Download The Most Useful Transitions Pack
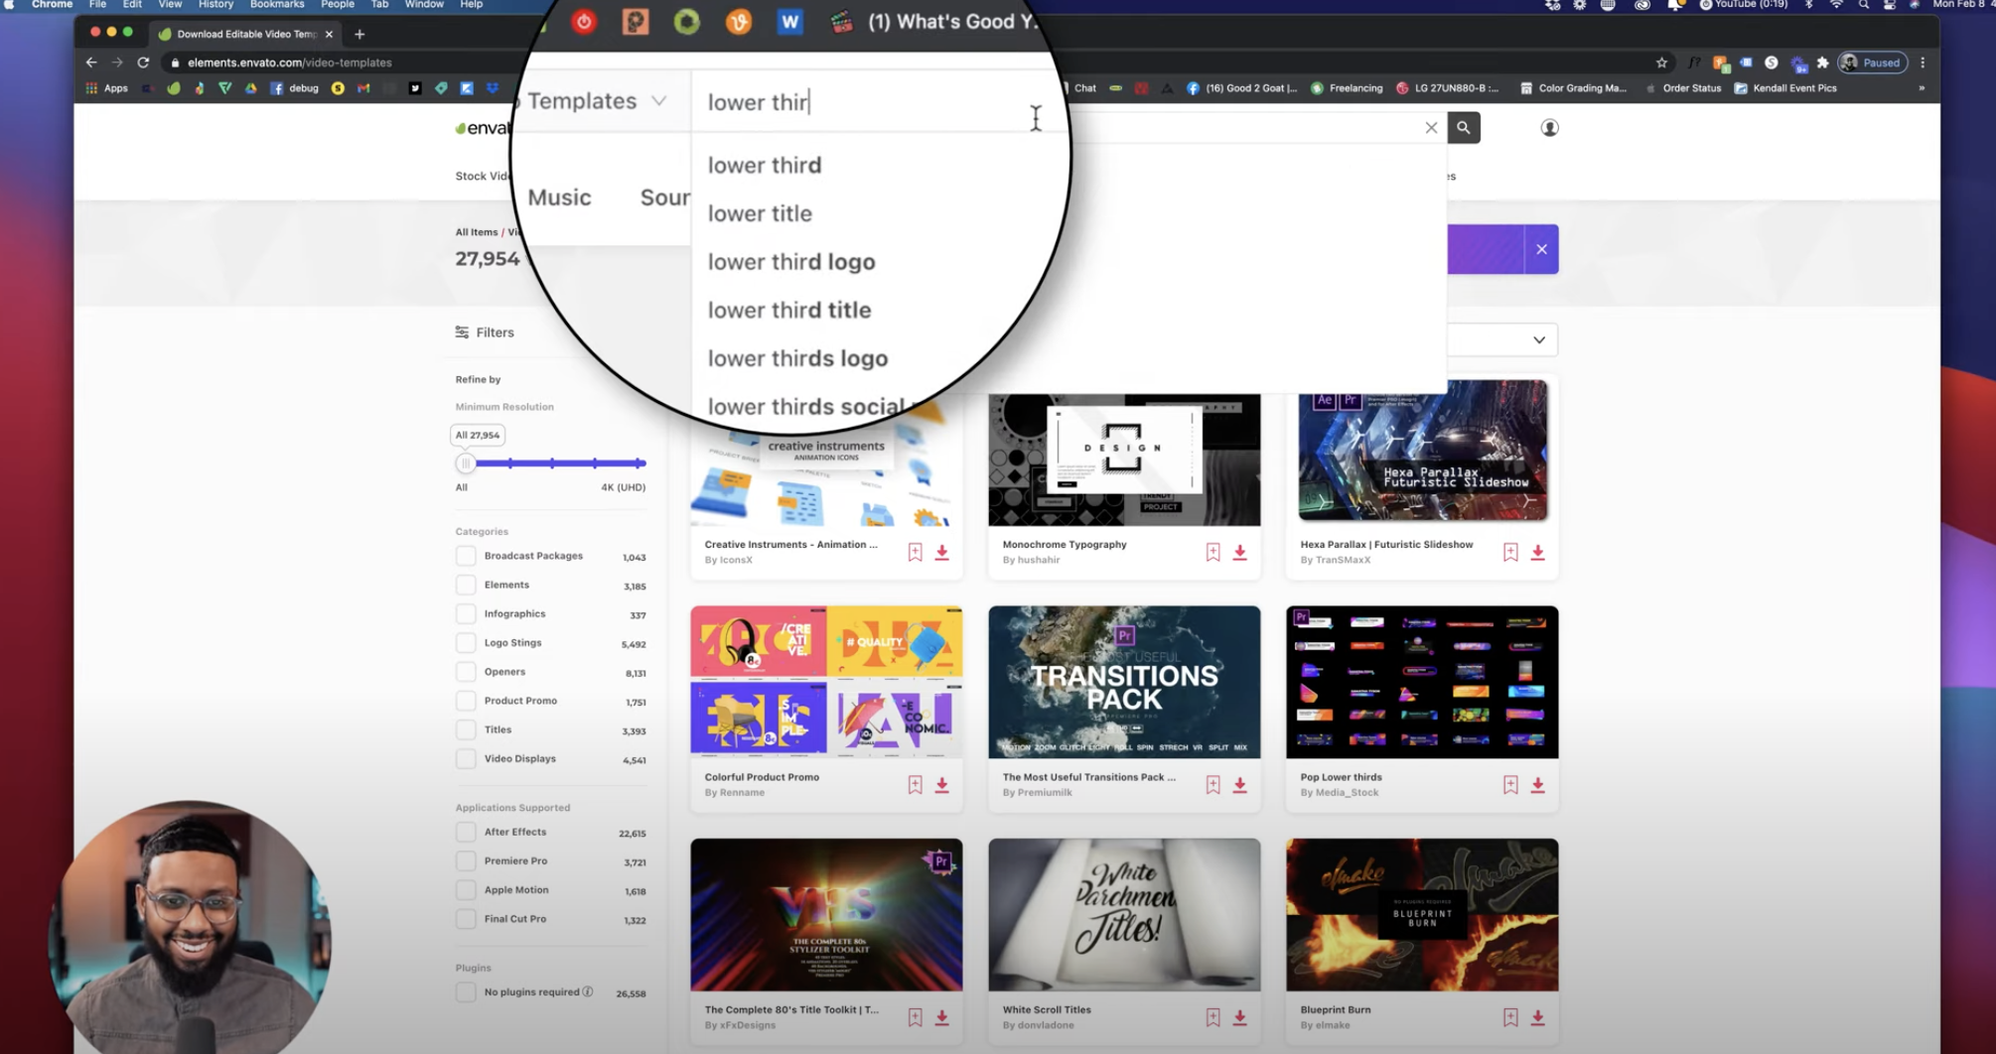 pos(1239,784)
